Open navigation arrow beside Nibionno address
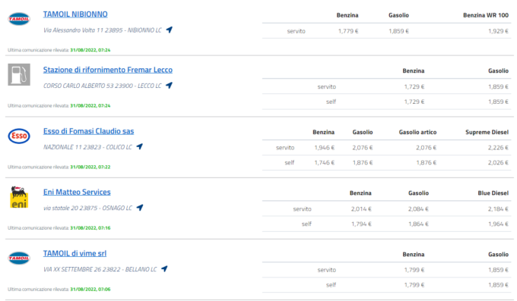 tap(169, 30)
